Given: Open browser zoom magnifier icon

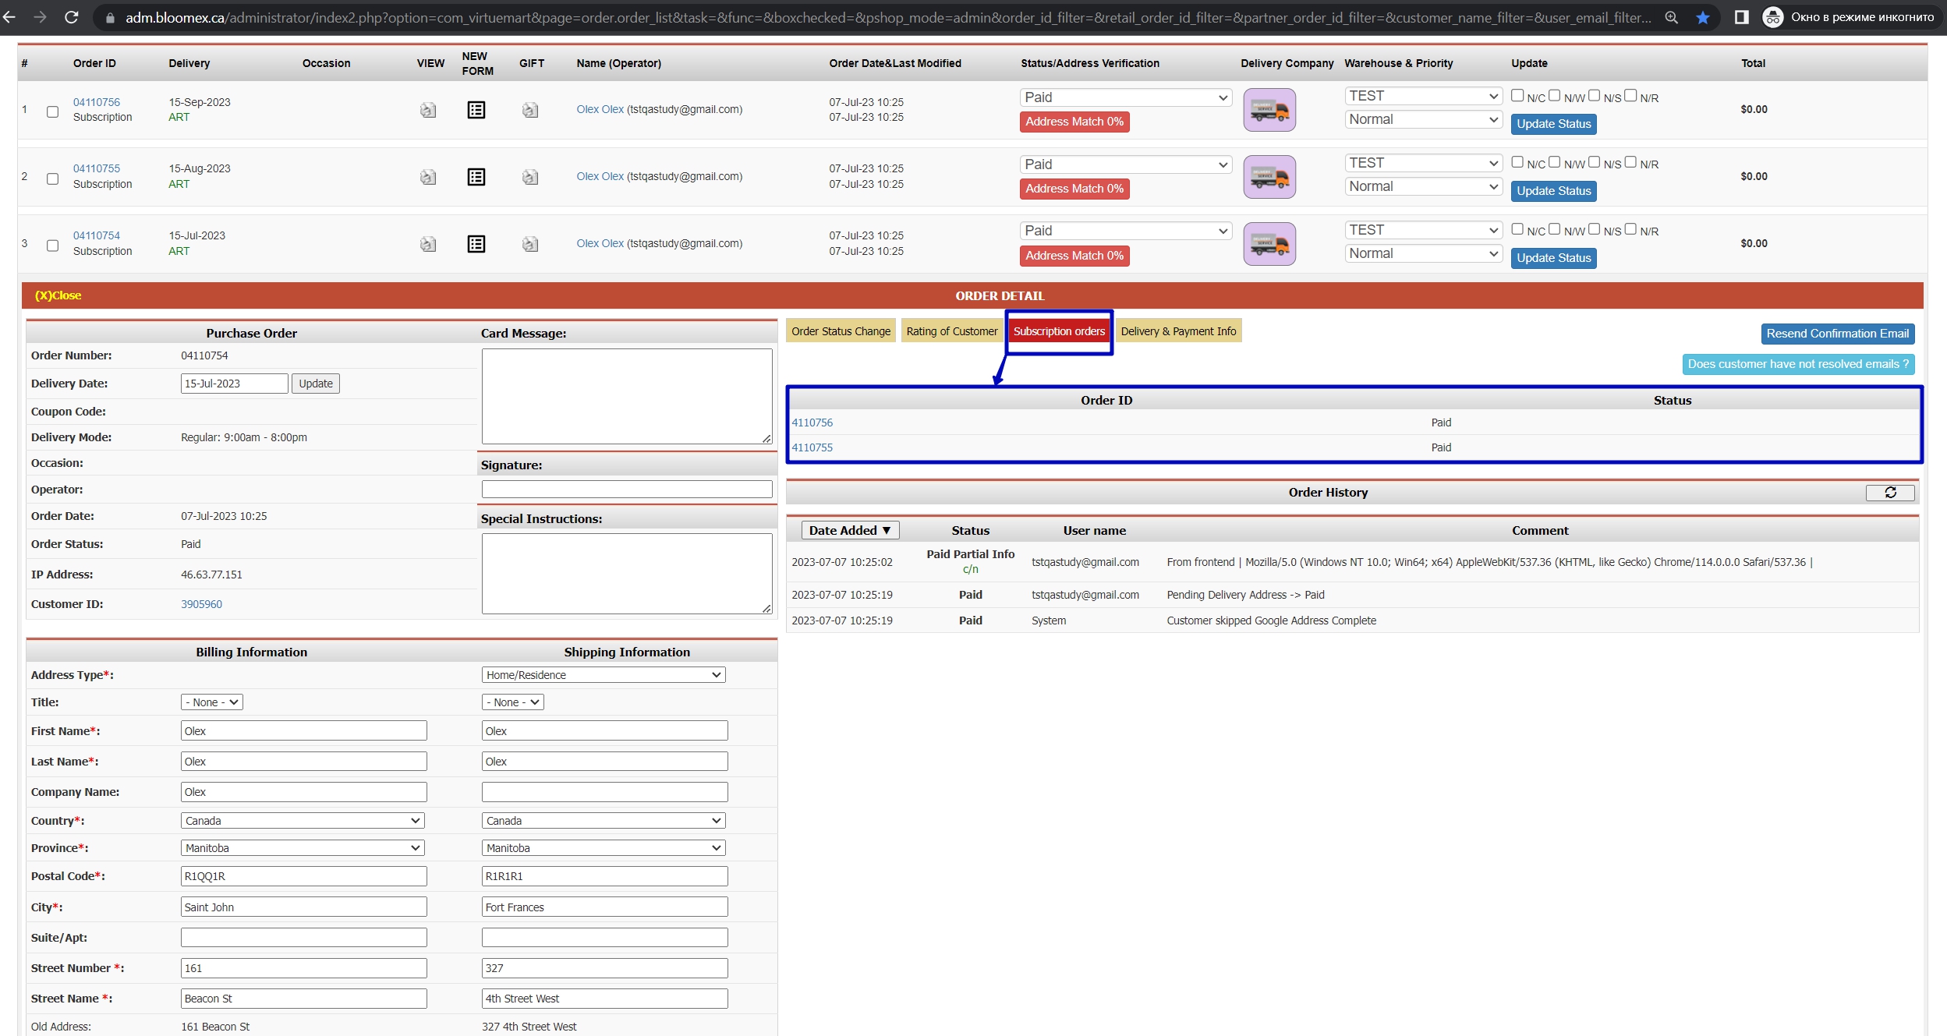Looking at the screenshot, I should [x=1671, y=17].
